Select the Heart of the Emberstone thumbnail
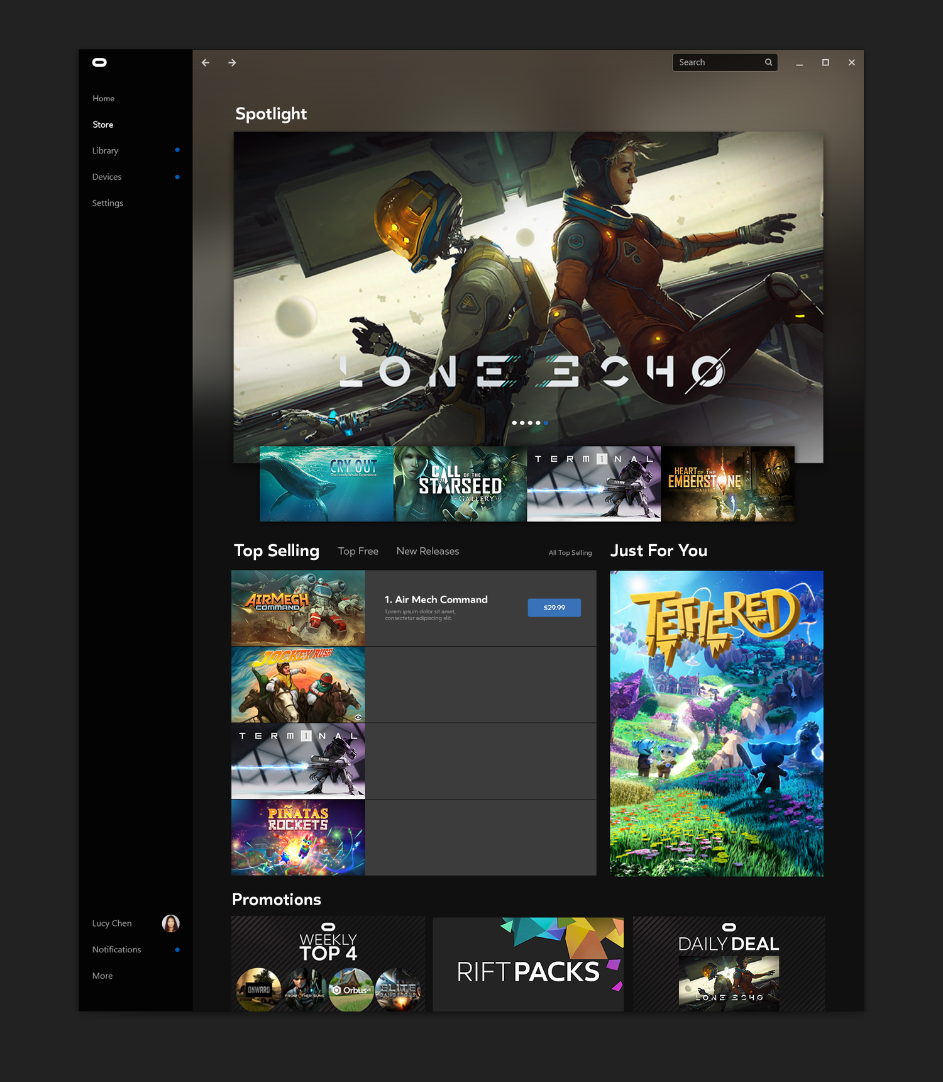The width and height of the screenshot is (943, 1082). (x=727, y=484)
